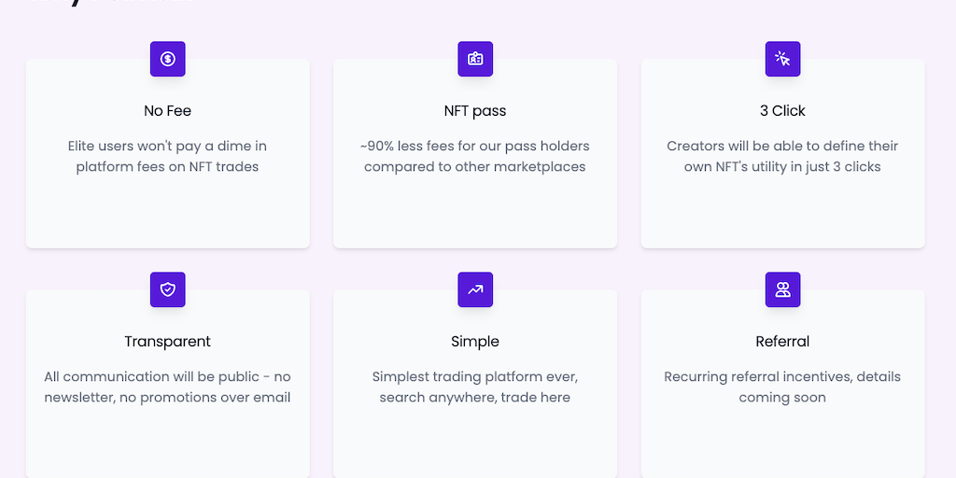Image resolution: width=956 pixels, height=478 pixels.
Task: Select the No Fee heading
Action: point(168,111)
